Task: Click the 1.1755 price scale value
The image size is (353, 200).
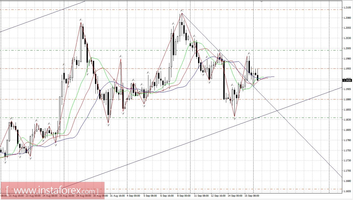Action: [347, 150]
